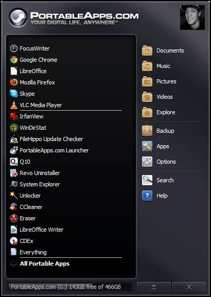Click the Google Chrome text entry
Image resolution: width=211 pixels, height=297 pixels.
click(x=39, y=60)
